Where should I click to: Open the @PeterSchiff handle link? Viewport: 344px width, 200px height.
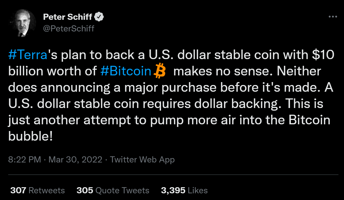point(69,29)
